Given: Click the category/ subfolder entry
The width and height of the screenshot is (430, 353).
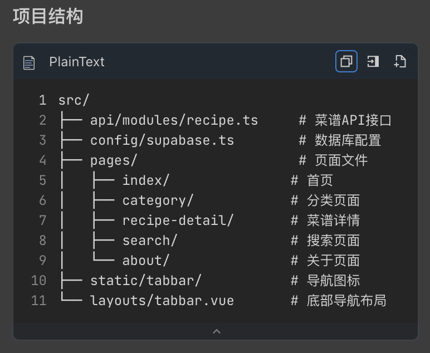Looking at the screenshot, I should [x=158, y=200].
